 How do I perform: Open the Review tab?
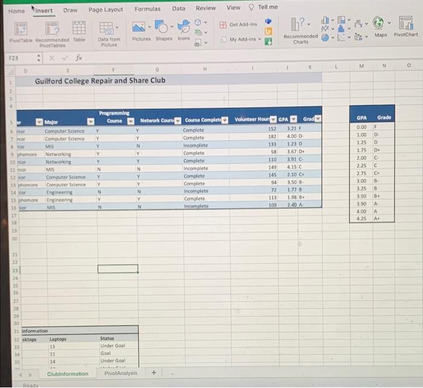click(205, 8)
